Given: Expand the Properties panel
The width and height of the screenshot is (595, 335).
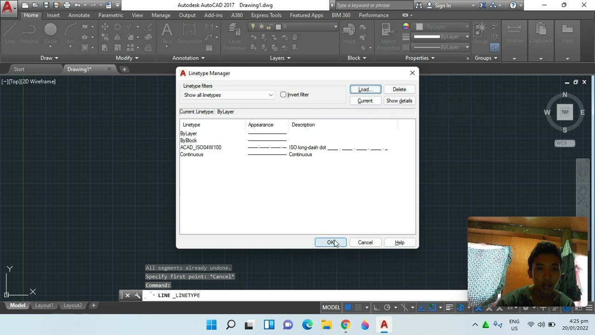Looking at the screenshot, I should (x=420, y=58).
